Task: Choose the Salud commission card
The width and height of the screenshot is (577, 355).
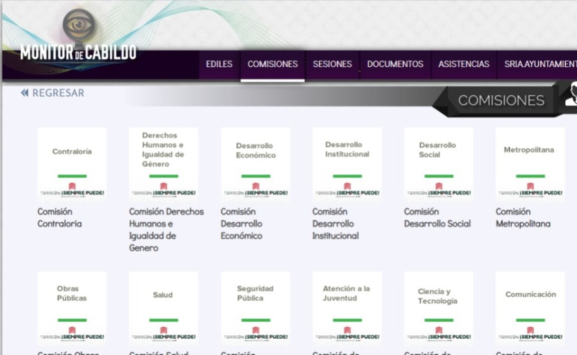Action: pyautogui.click(x=163, y=308)
